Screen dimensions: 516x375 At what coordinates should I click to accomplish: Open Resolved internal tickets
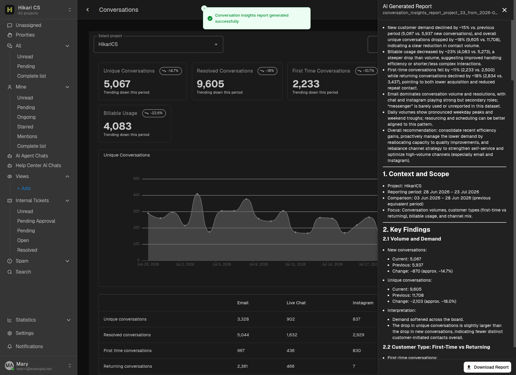[27, 250]
